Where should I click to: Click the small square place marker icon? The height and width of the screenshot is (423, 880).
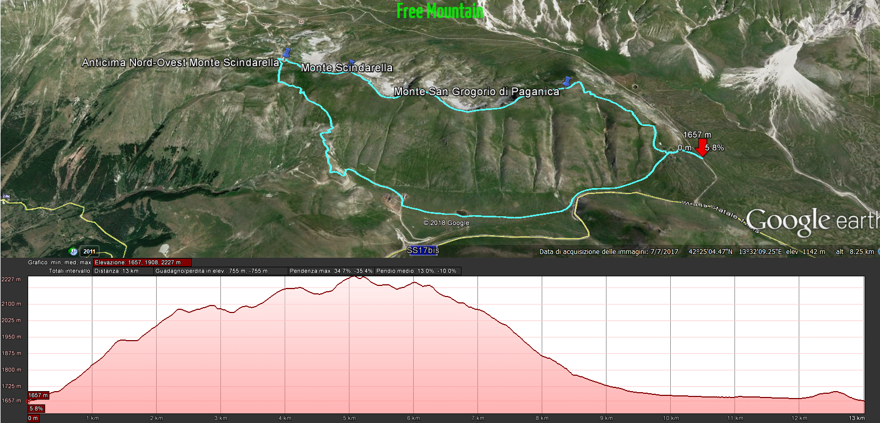[x=301, y=22]
